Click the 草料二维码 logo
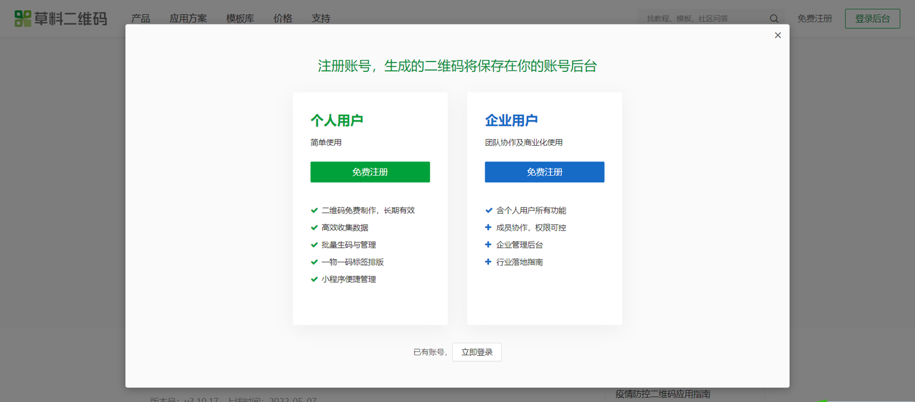The height and width of the screenshot is (402, 915). (61, 18)
